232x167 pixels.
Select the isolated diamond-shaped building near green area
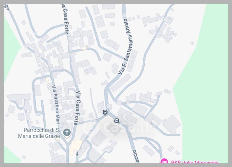click(192, 43)
